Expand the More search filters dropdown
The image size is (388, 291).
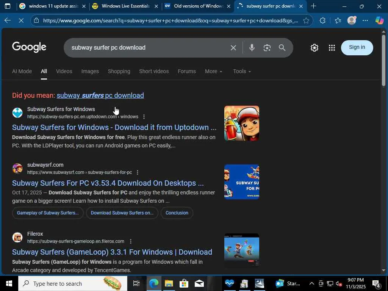pyautogui.click(x=214, y=71)
